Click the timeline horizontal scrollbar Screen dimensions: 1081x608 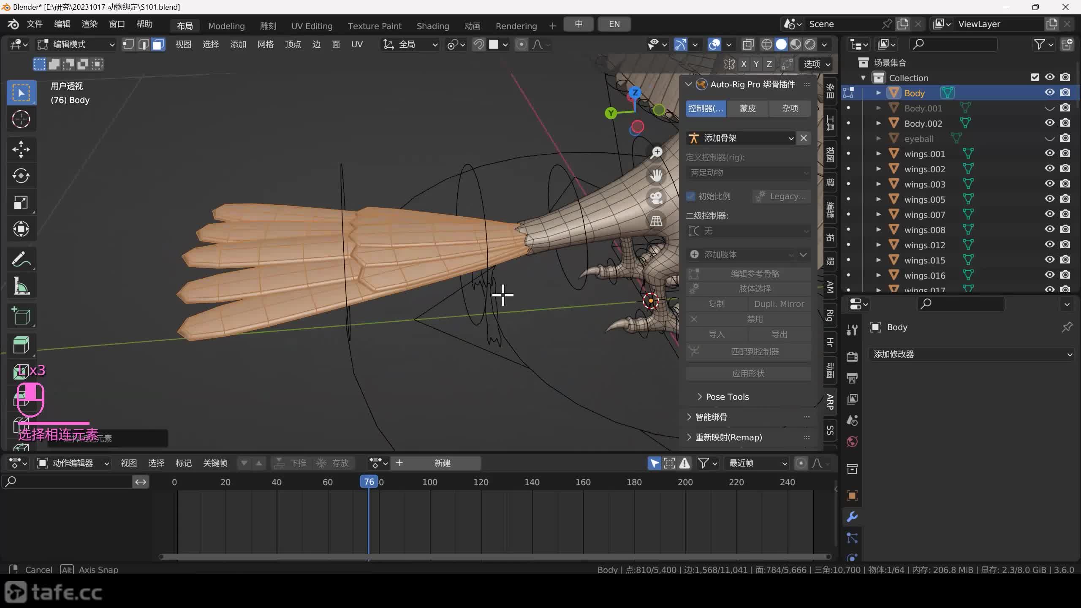(x=495, y=557)
